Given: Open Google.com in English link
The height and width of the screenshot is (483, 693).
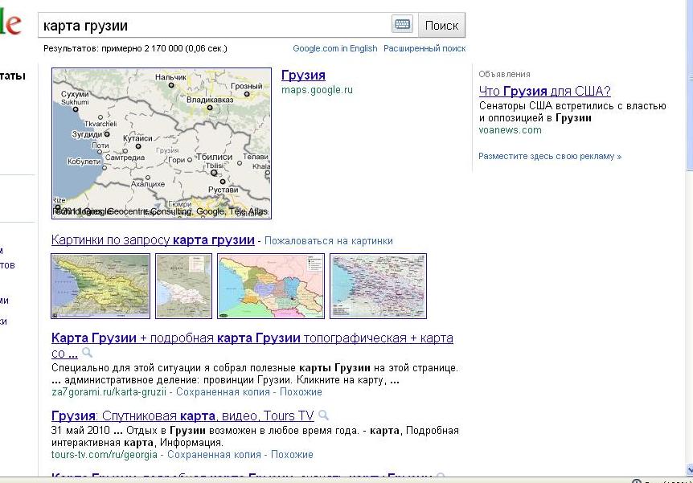Looking at the screenshot, I should (335, 48).
